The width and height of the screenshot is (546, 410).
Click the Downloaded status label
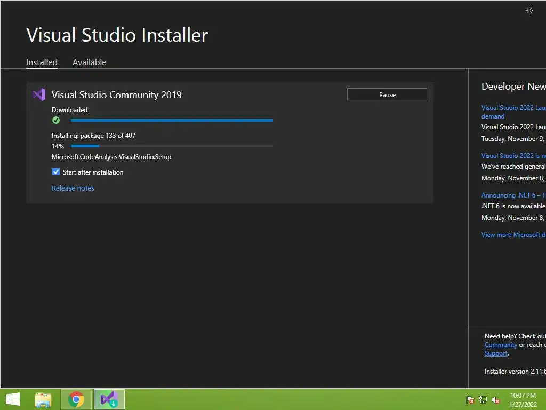(x=70, y=110)
